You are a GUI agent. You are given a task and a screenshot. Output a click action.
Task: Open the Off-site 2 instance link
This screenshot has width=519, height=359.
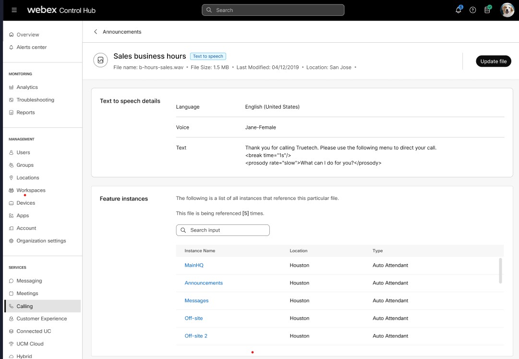196,336
